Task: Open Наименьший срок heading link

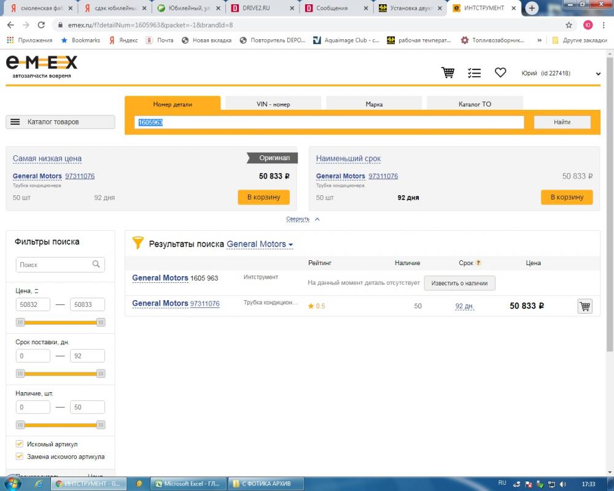Action: coord(348,158)
